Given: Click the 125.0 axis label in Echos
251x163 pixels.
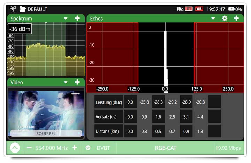Looking at the screenshot, I should tap(197, 89).
